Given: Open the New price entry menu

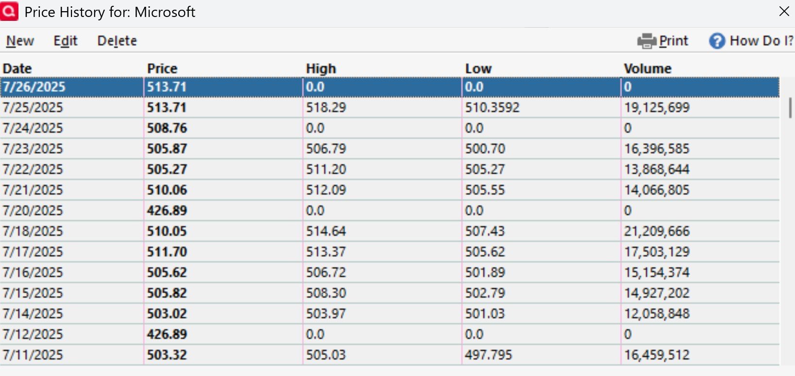Looking at the screenshot, I should 20,41.
